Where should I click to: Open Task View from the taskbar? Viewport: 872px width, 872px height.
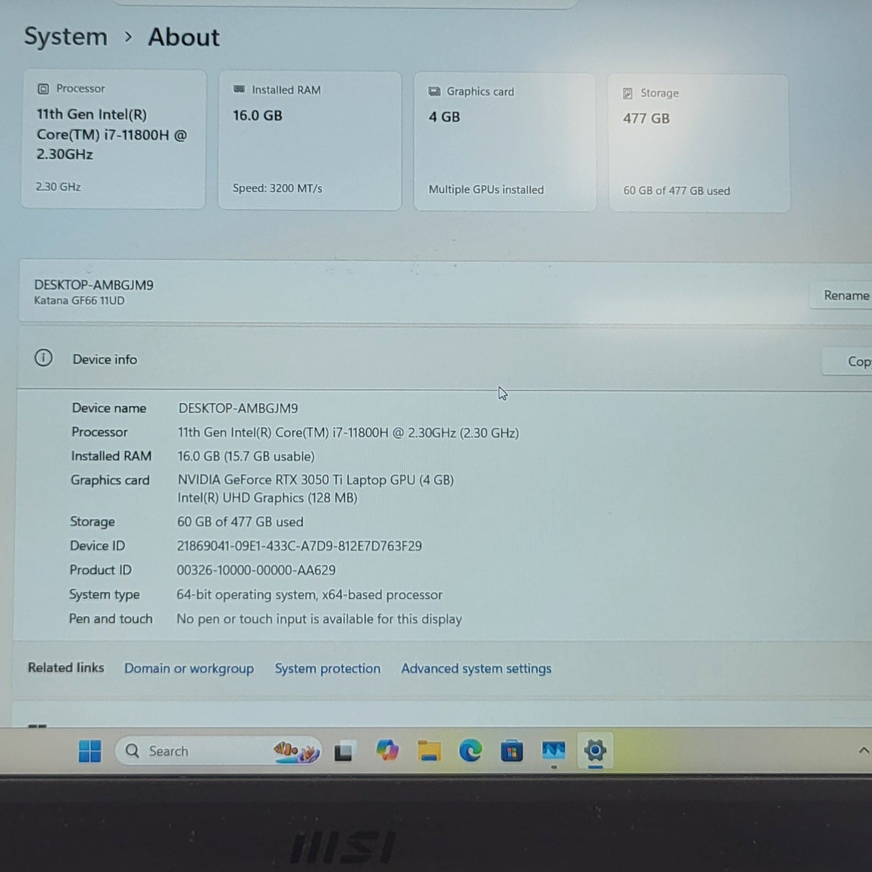344,752
